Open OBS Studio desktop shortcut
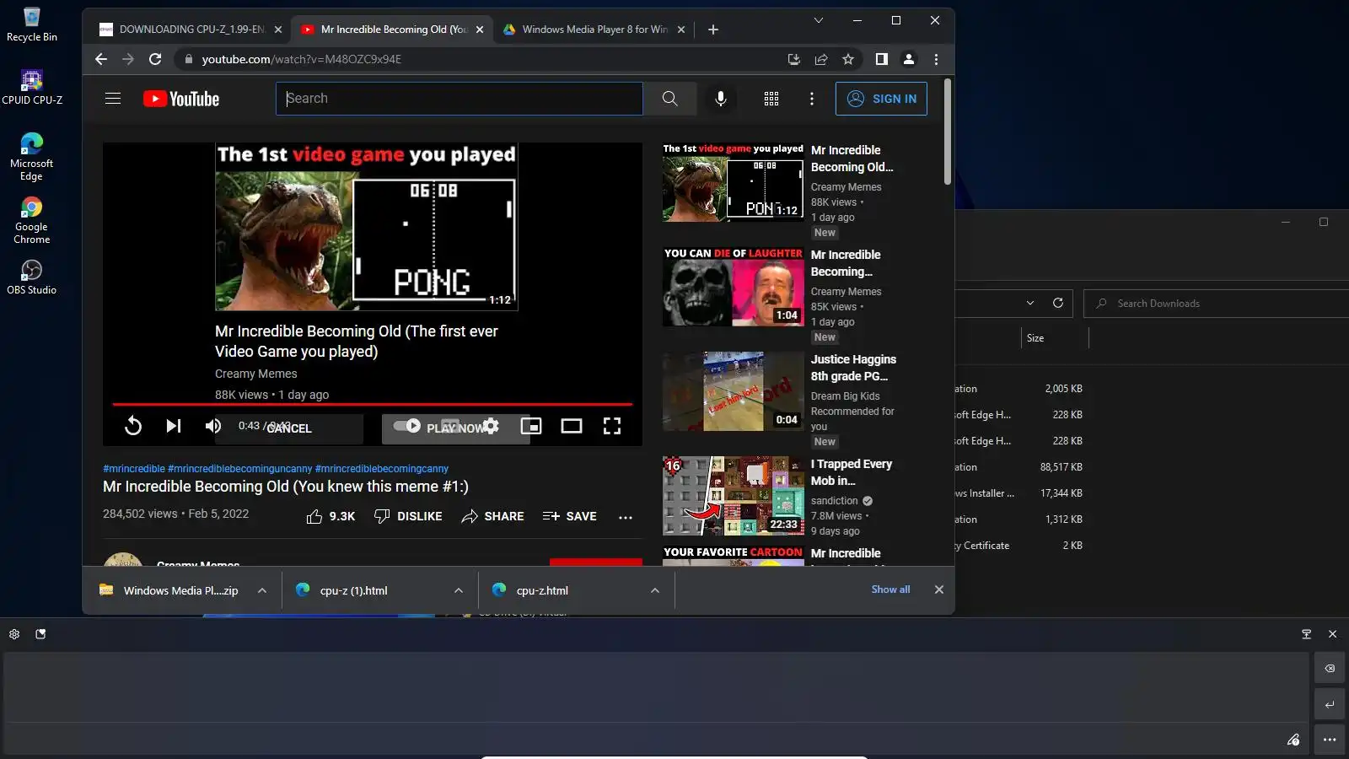Viewport: 1349px width, 759px height. (x=32, y=277)
